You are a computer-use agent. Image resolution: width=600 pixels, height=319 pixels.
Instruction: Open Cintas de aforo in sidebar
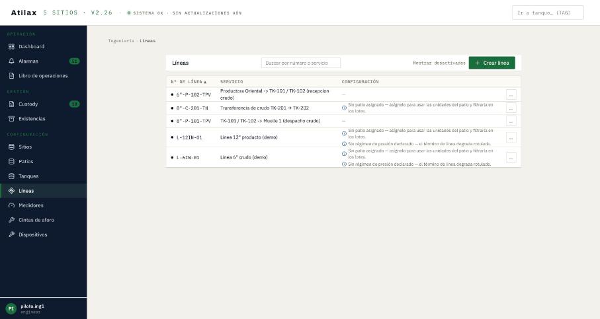tap(43, 220)
